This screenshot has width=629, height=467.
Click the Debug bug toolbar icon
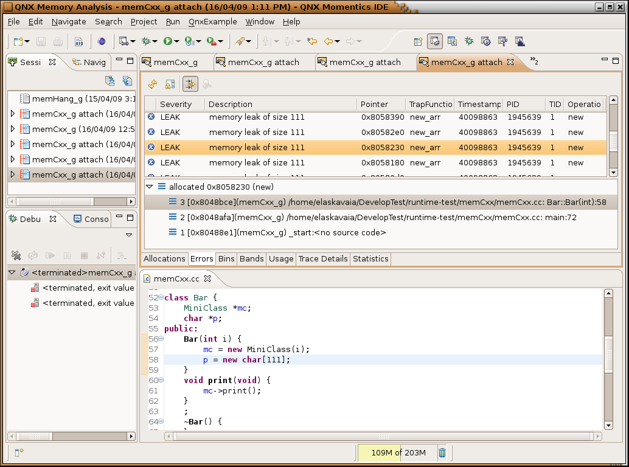pyautogui.click(x=146, y=41)
